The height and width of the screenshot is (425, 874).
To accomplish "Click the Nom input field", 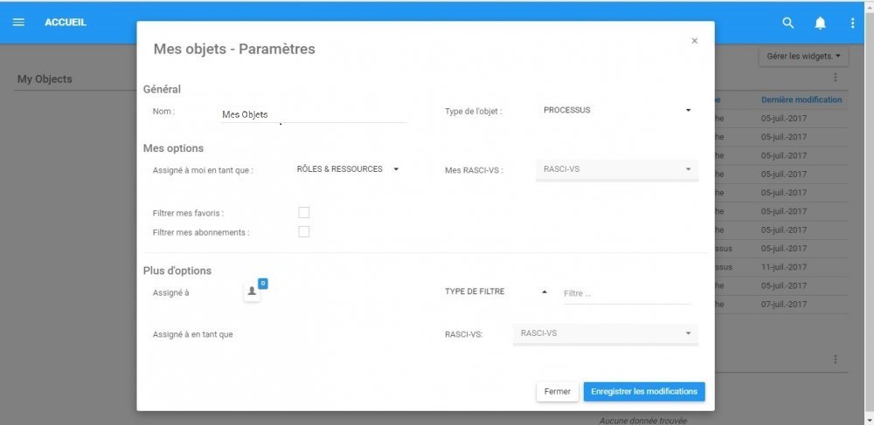I will 314,114.
